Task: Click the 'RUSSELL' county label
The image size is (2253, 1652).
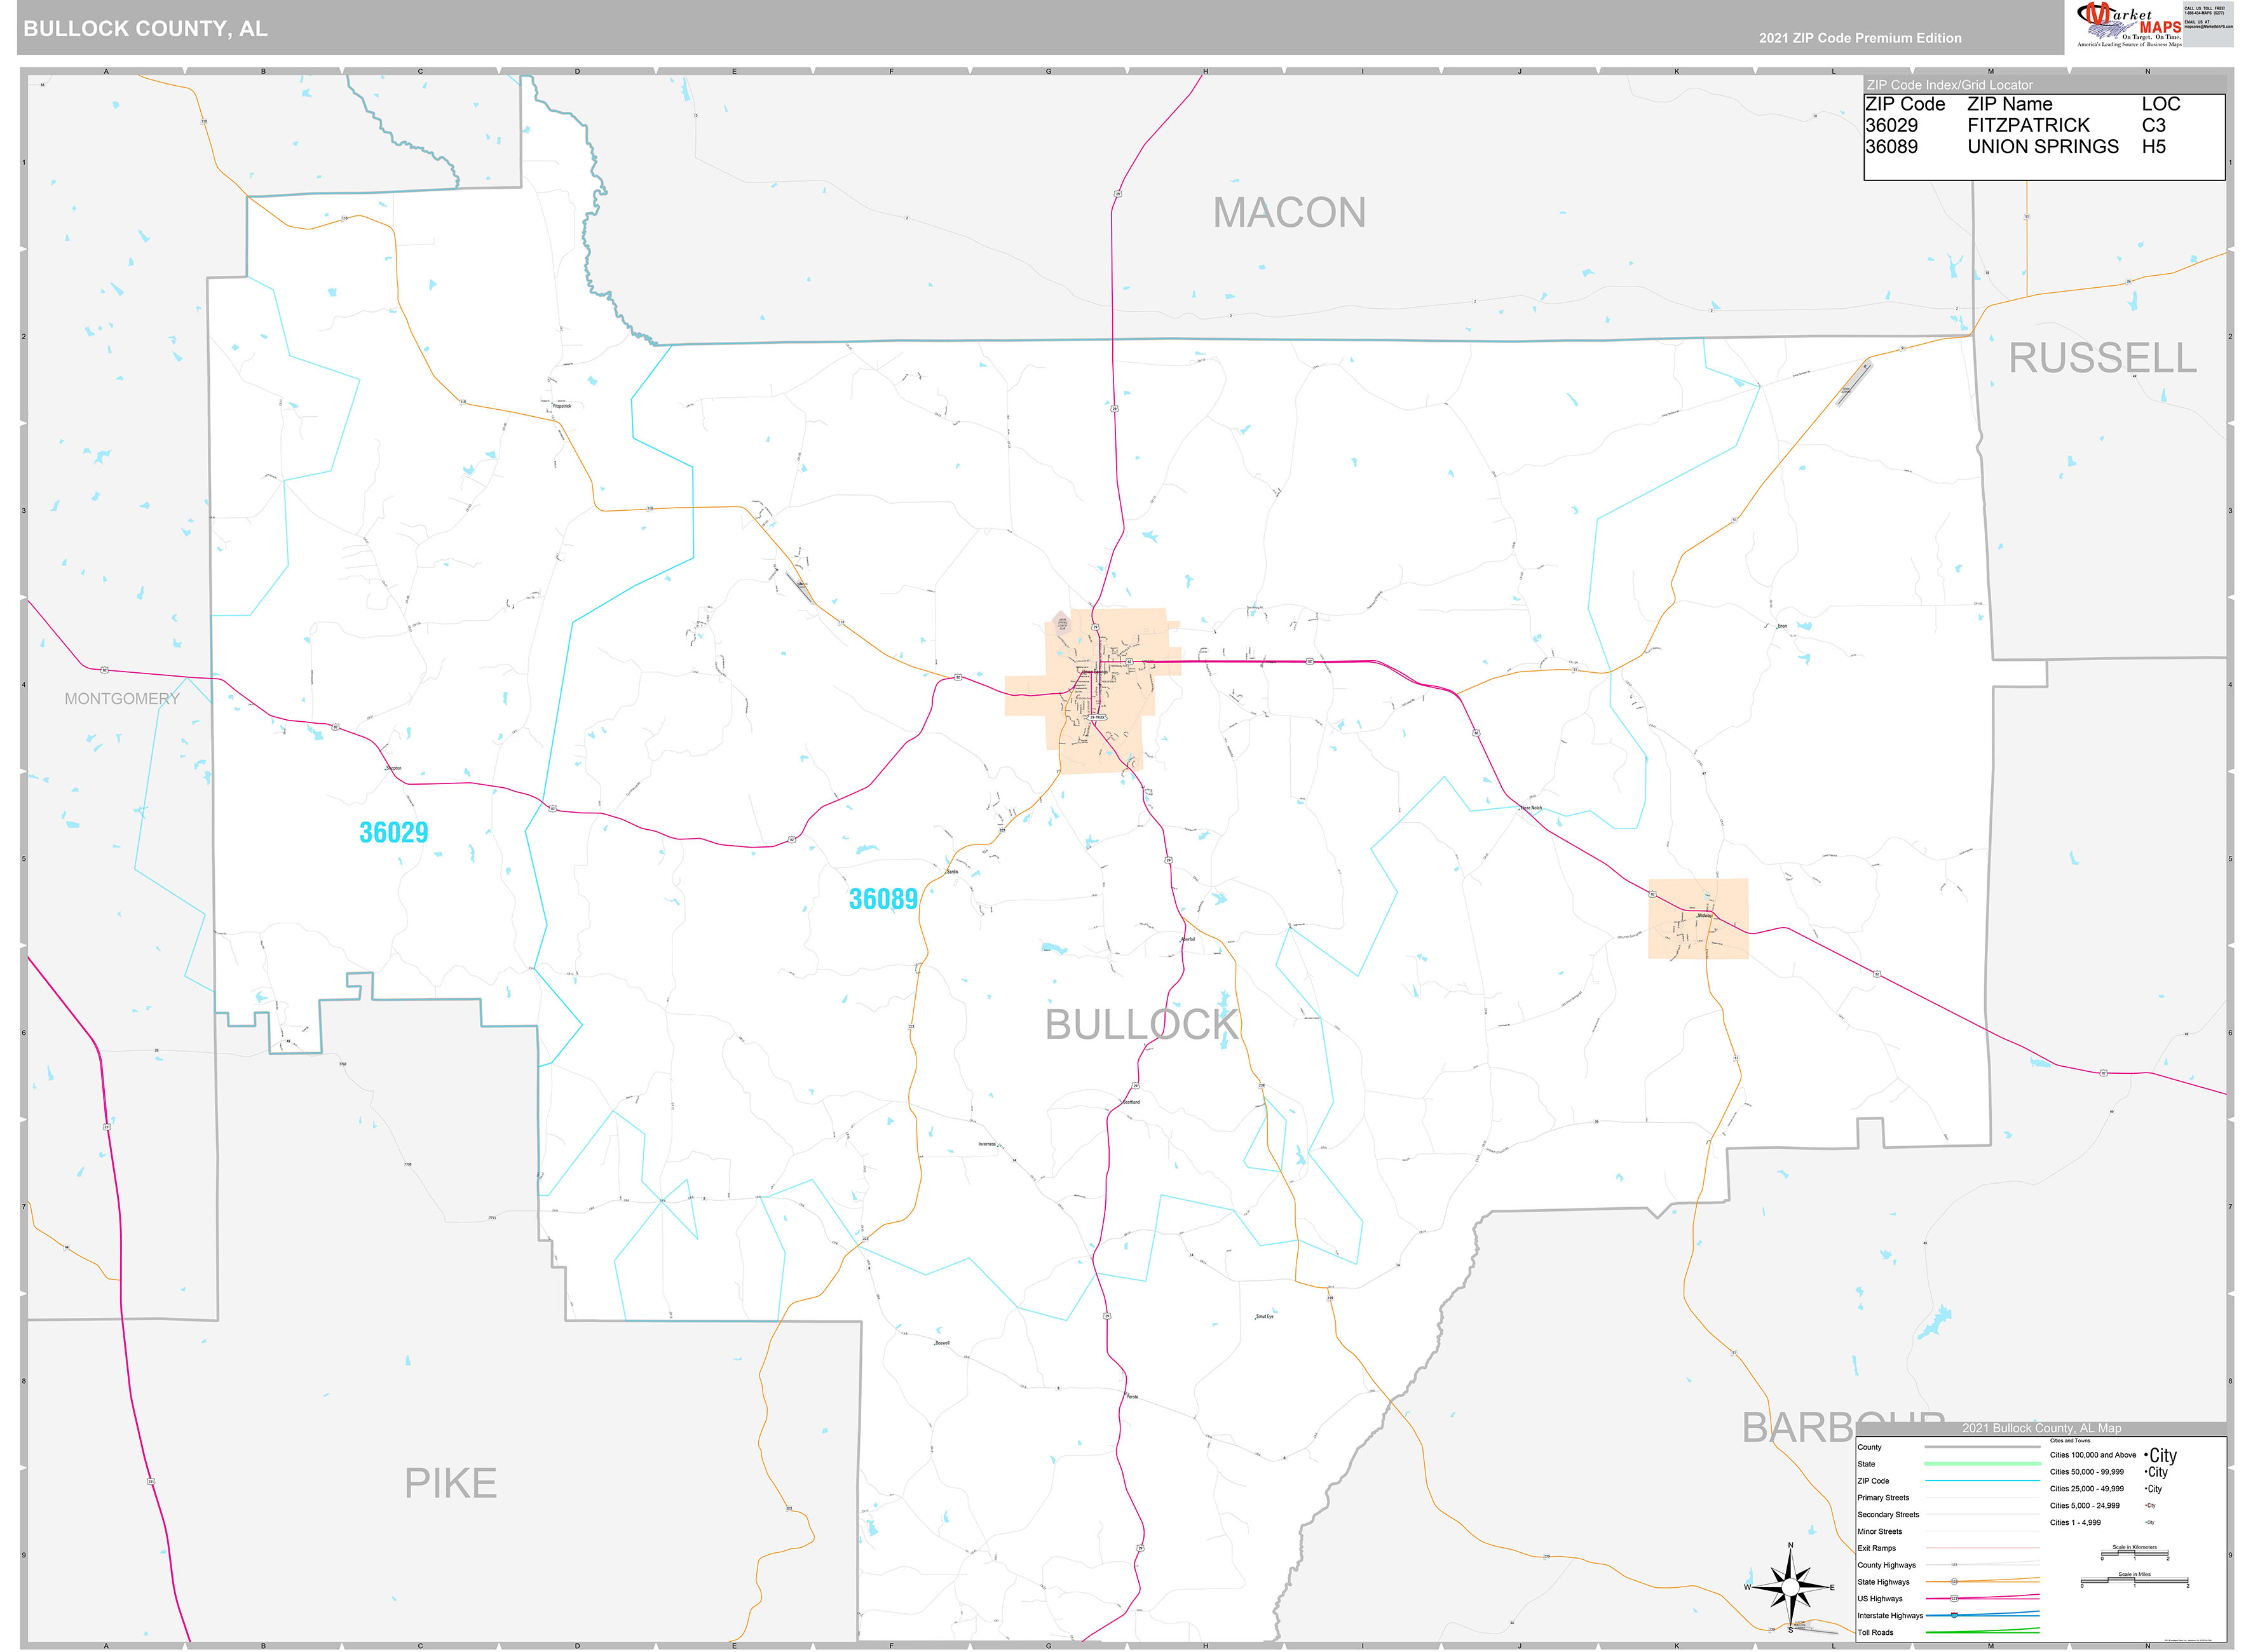Action: coord(2102,358)
